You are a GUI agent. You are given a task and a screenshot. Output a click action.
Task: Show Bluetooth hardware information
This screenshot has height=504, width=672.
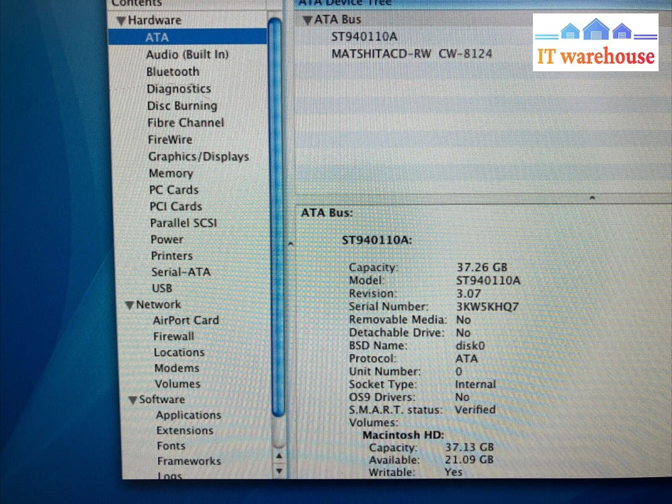(x=173, y=71)
